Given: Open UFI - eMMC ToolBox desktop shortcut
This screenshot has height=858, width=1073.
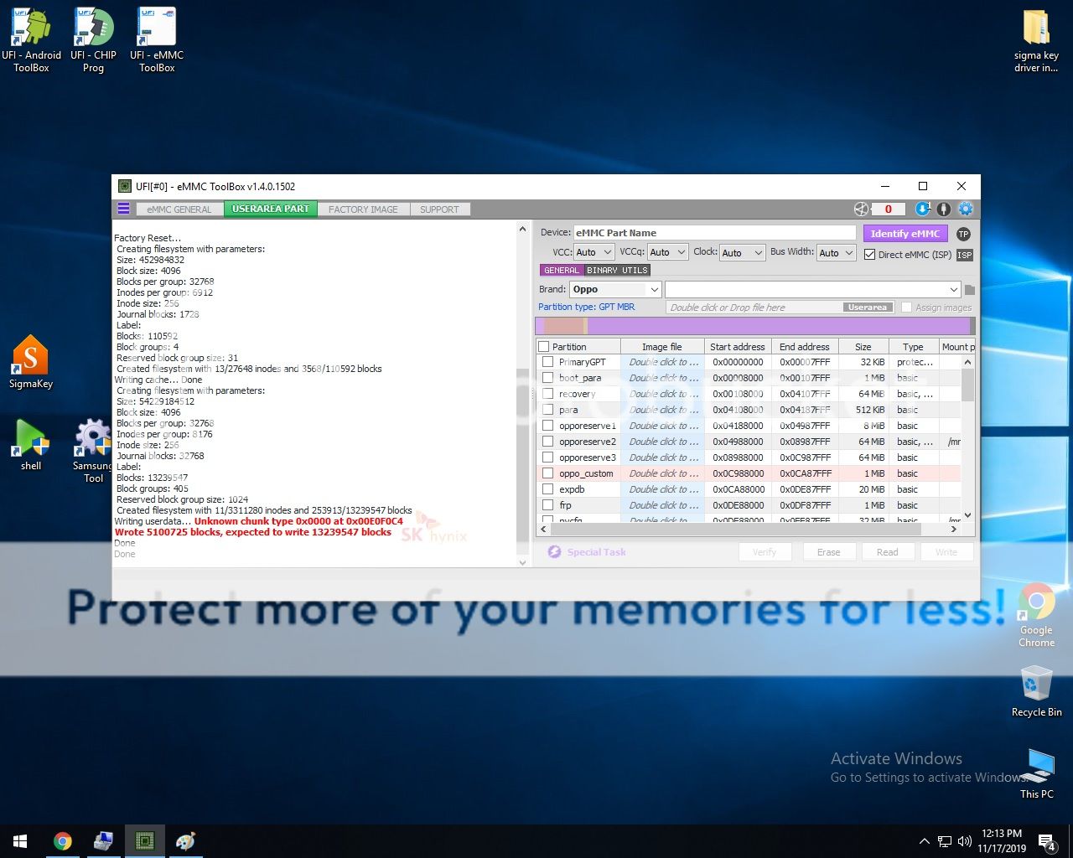Looking at the screenshot, I should pyautogui.click(x=157, y=40).
